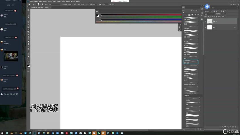
Task: Open WeChat from Windows taskbar
Action: 99,133
